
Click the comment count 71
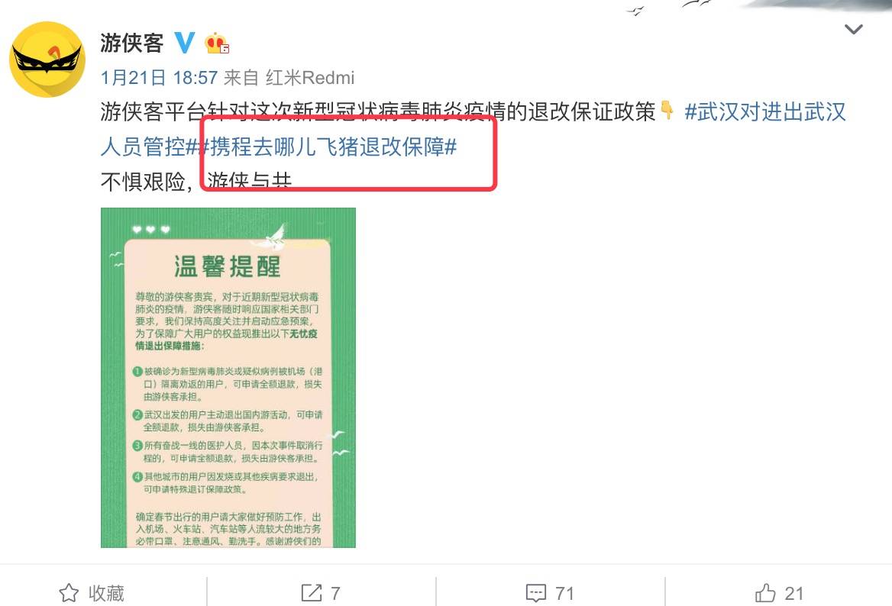564,594
